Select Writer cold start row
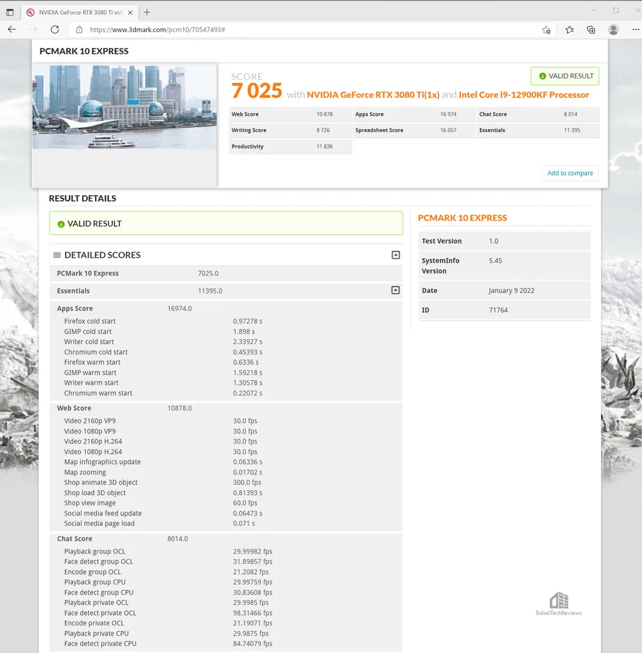The width and height of the screenshot is (642, 653). (226, 342)
